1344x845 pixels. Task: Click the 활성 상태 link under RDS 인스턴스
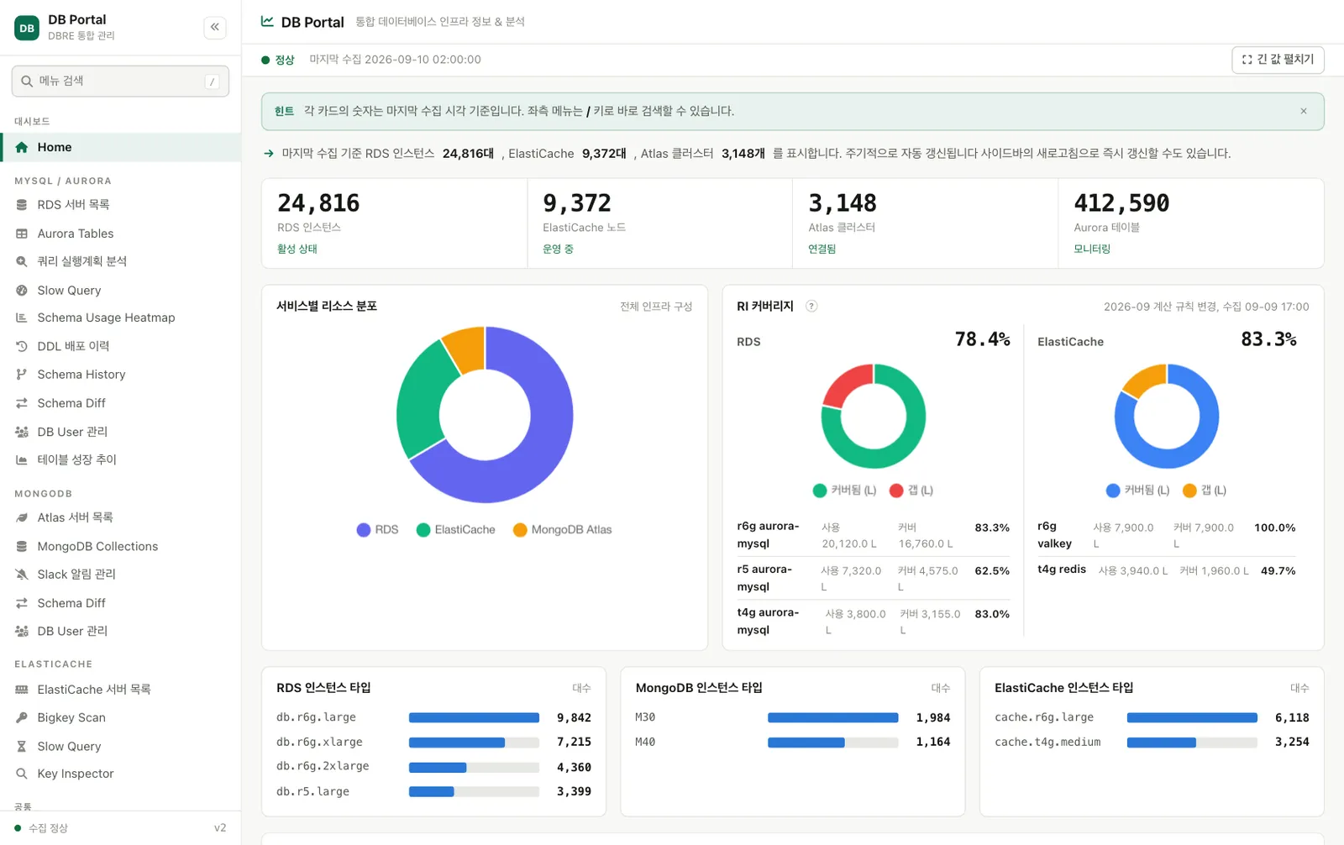(x=297, y=249)
